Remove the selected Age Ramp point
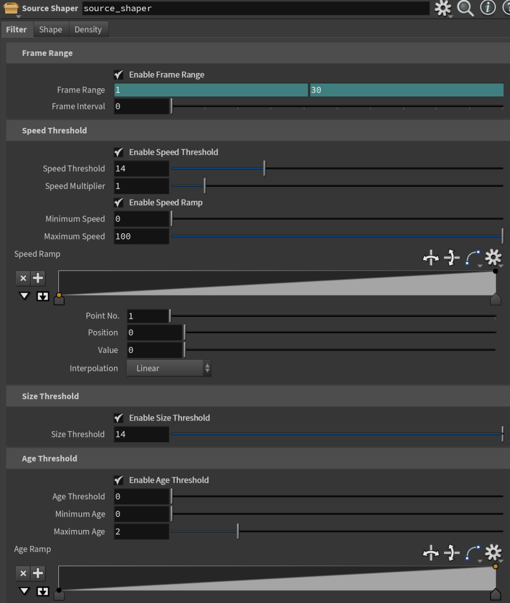 coord(23,574)
